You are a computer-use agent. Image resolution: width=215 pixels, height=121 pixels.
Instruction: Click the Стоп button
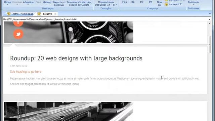click(x=38, y=2)
